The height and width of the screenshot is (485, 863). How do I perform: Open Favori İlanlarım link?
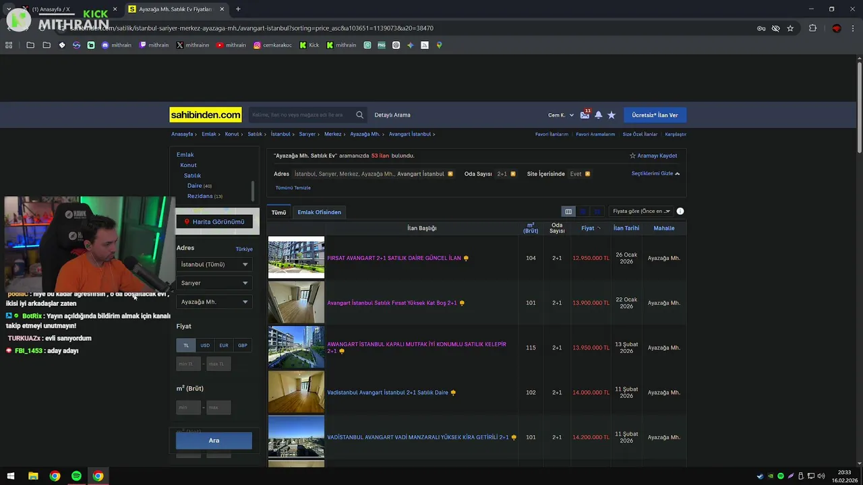[x=552, y=134]
